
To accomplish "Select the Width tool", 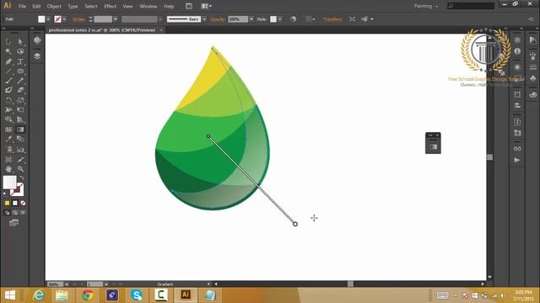I will click(x=8, y=110).
